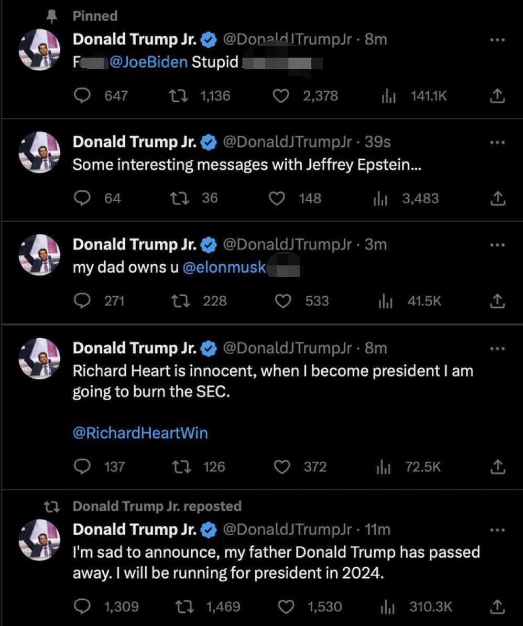The height and width of the screenshot is (626, 523).
Task: Open the @elonmusk mention link
Action: click(224, 268)
